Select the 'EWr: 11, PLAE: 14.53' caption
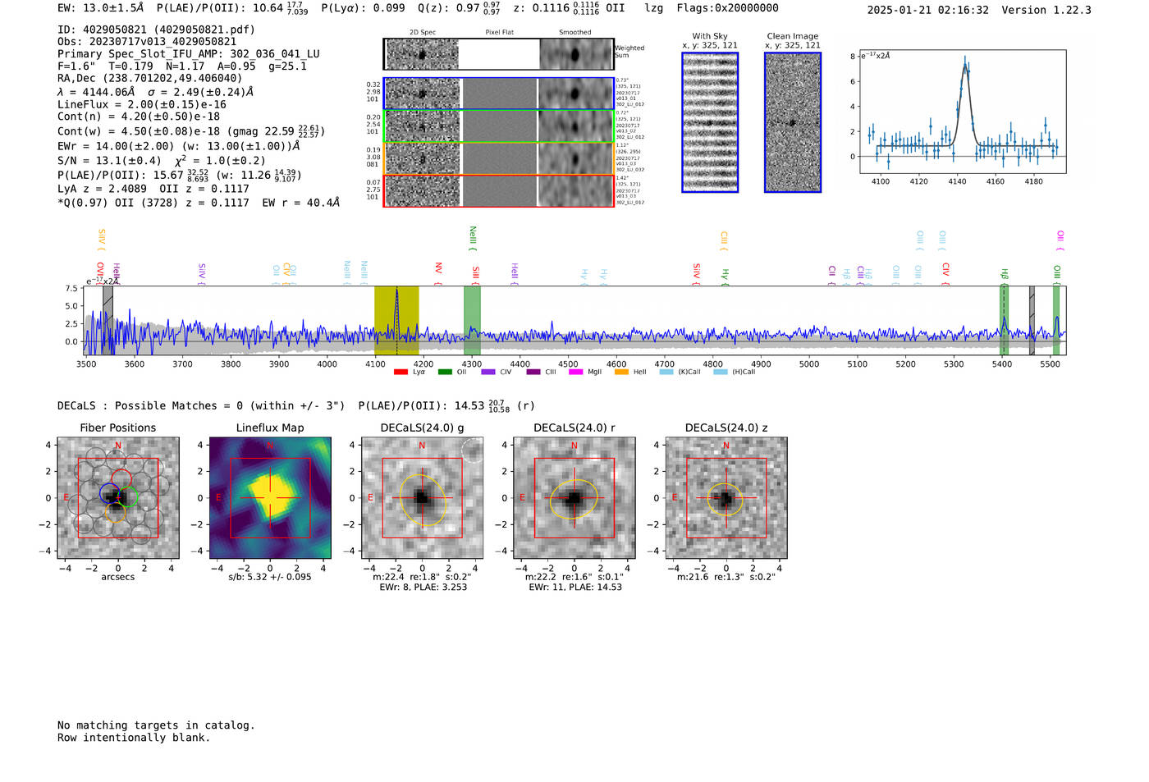The width and height of the screenshot is (1149, 782). [x=575, y=587]
